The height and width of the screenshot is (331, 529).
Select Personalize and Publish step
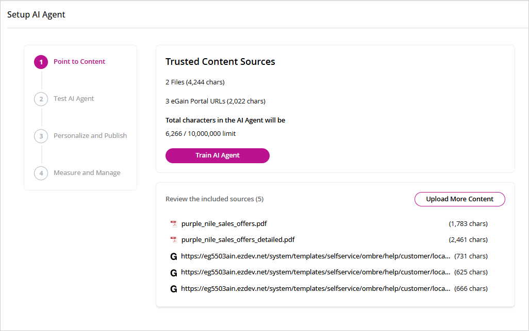[90, 136]
